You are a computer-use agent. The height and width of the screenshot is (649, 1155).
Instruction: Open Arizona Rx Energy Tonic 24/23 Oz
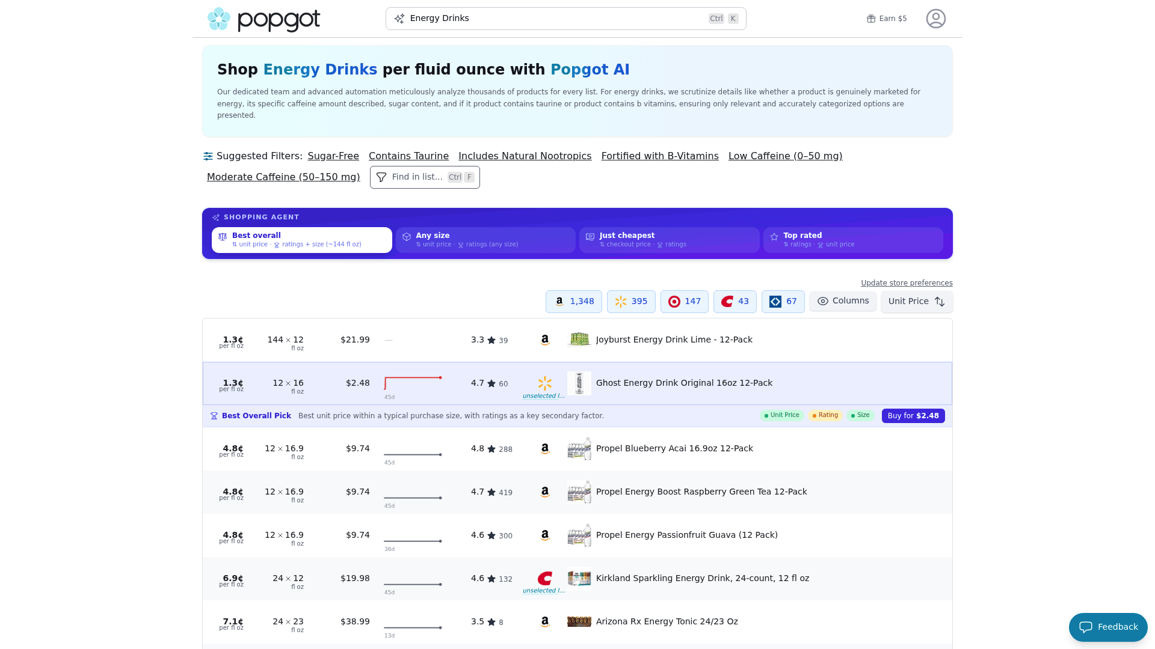click(x=667, y=622)
